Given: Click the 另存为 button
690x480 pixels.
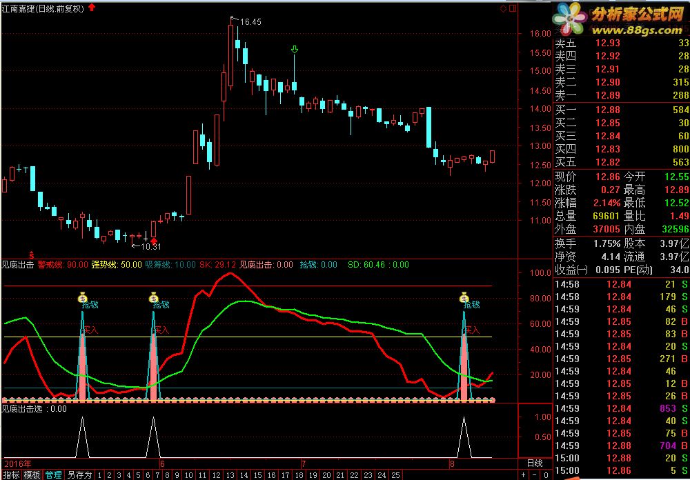Looking at the screenshot, I should coord(79,475).
